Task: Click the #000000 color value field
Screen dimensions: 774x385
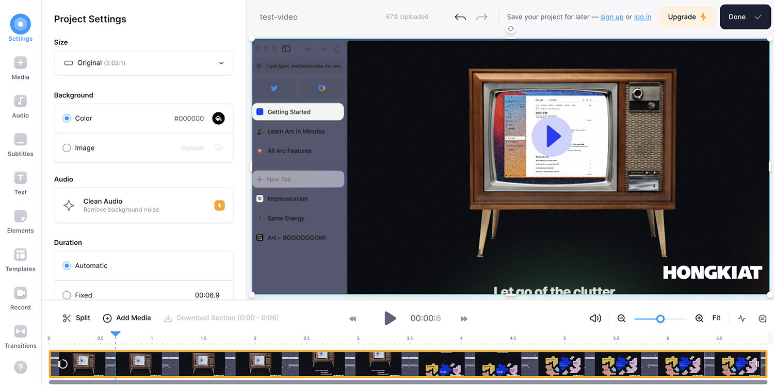Action: pyautogui.click(x=189, y=119)
